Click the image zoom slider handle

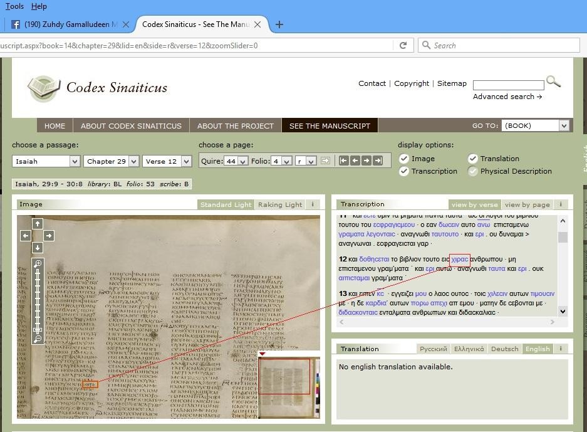38,330
